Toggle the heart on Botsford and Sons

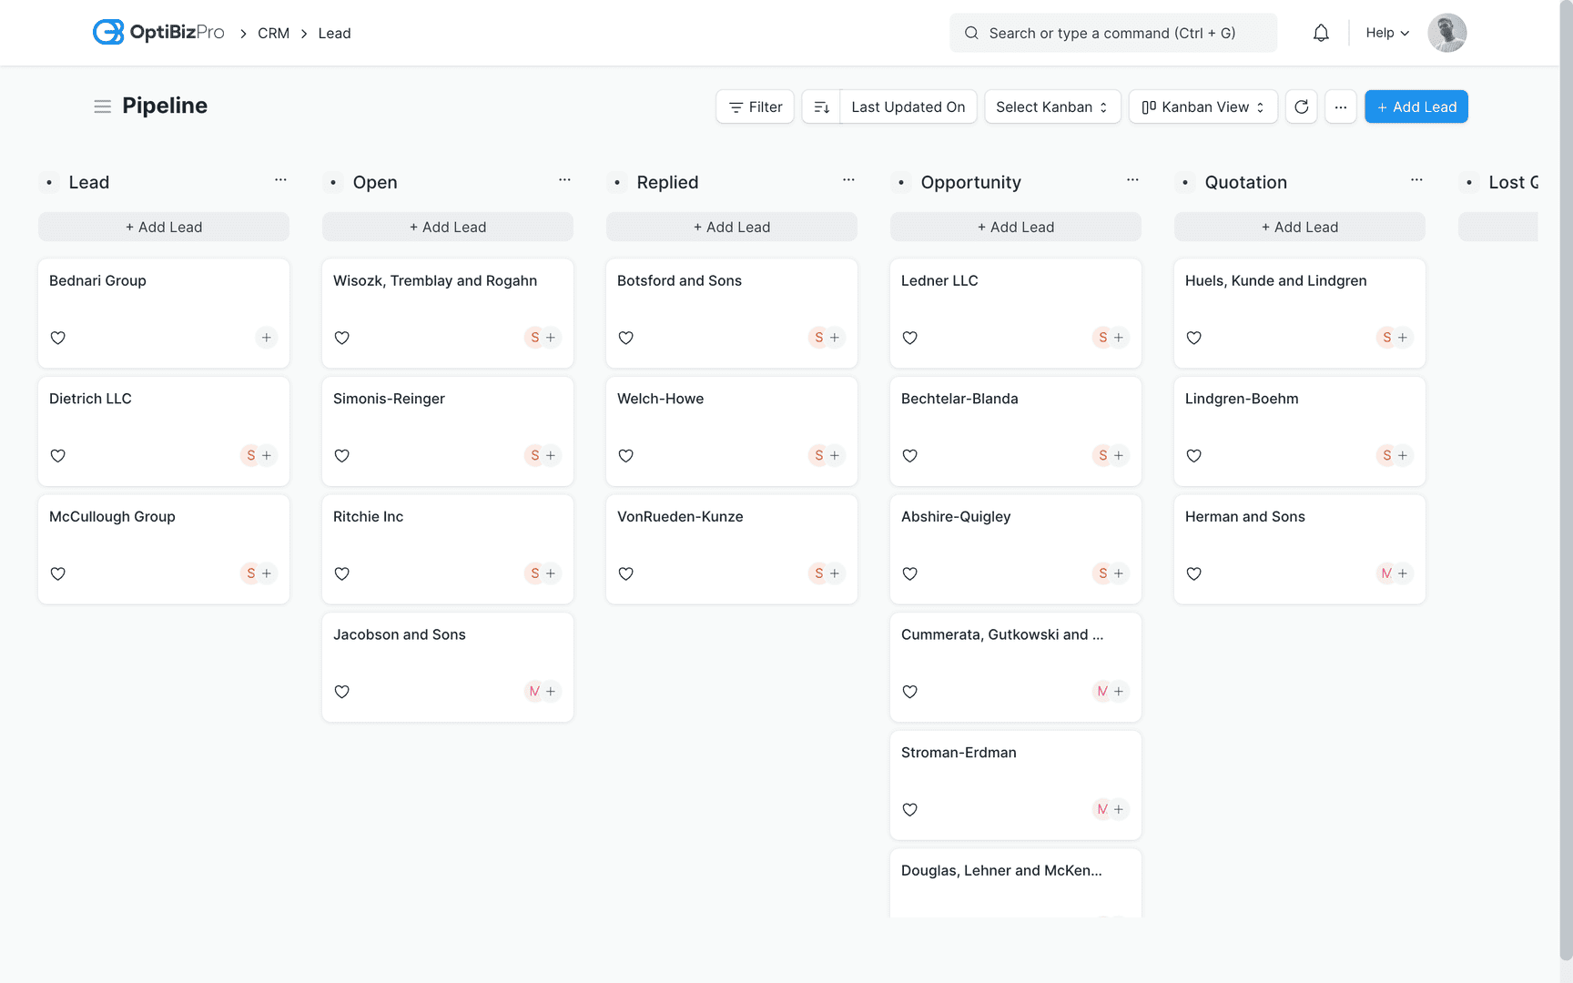(x=625, y=338)
